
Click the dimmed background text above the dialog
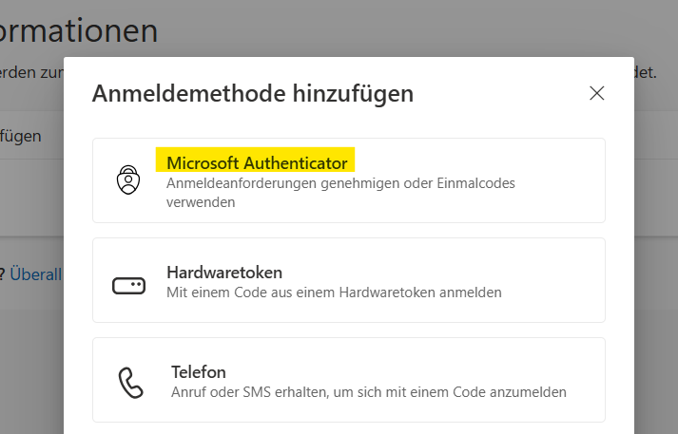tap(29, 73)
